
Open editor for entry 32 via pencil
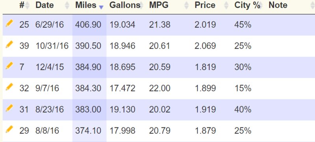(x=9, y=87)
